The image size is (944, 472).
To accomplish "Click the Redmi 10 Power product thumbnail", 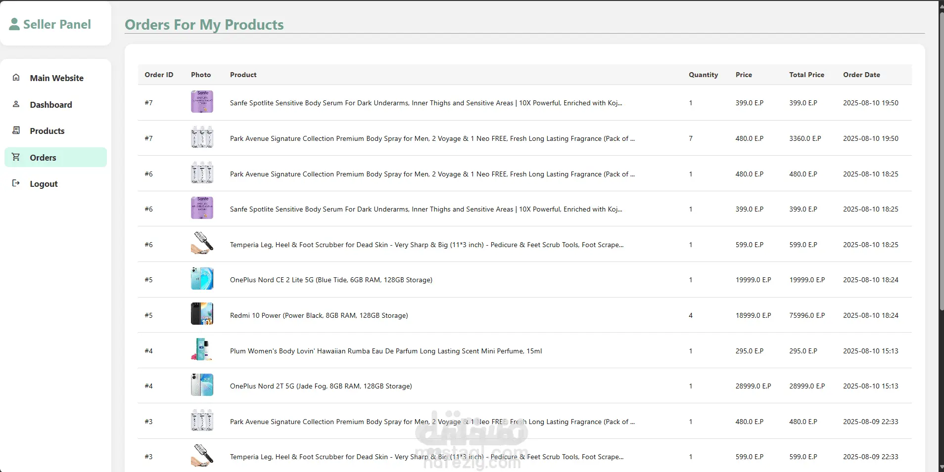I will tap(202, 314).
